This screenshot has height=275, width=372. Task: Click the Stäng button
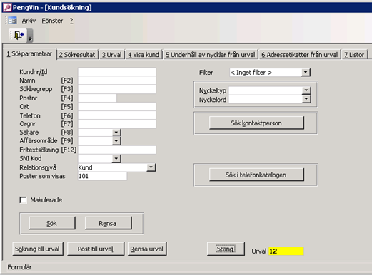[x=226, y=249]
